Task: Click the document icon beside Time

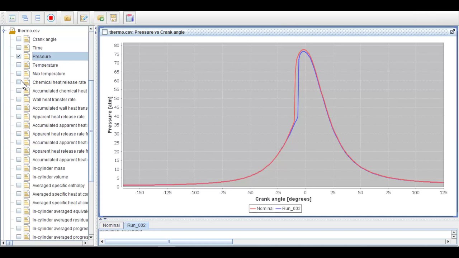Action: click(27, 48)
